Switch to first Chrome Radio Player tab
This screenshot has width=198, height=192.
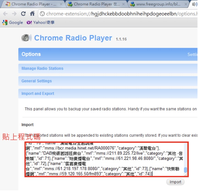coord(33,4)
